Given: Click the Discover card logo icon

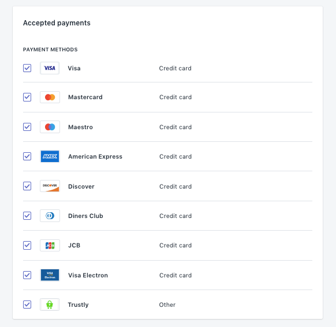Looking at the screenshot, I should pyautogui.click(x=50, y=186).
